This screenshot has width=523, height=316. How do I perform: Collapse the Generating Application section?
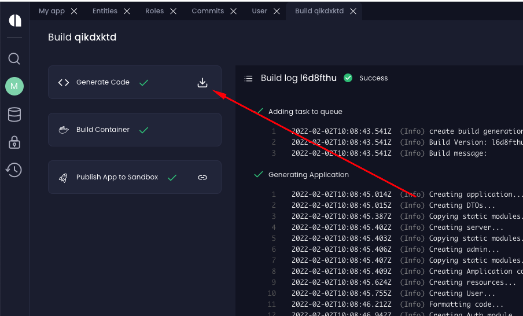tap(308, 175)
